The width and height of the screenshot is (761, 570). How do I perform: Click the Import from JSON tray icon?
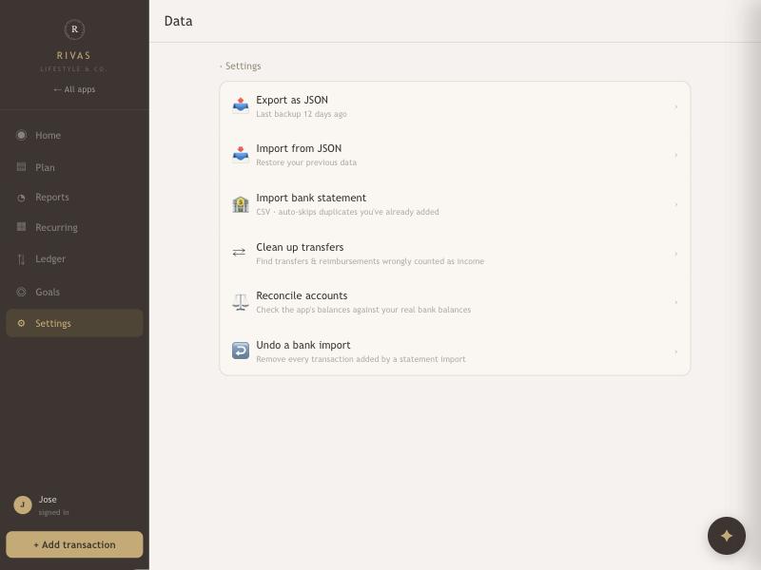[241, 154]
